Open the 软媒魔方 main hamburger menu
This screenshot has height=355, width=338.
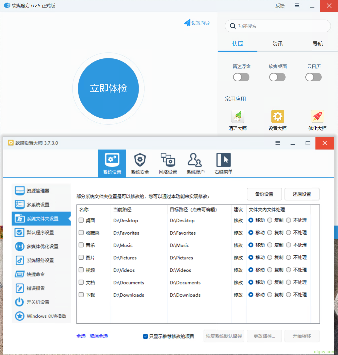tap(297, 6)
